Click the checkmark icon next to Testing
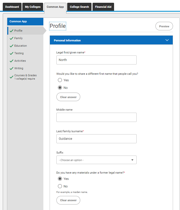Image resolution: width=180 pixels, height=210 pixels. (12, 53)
